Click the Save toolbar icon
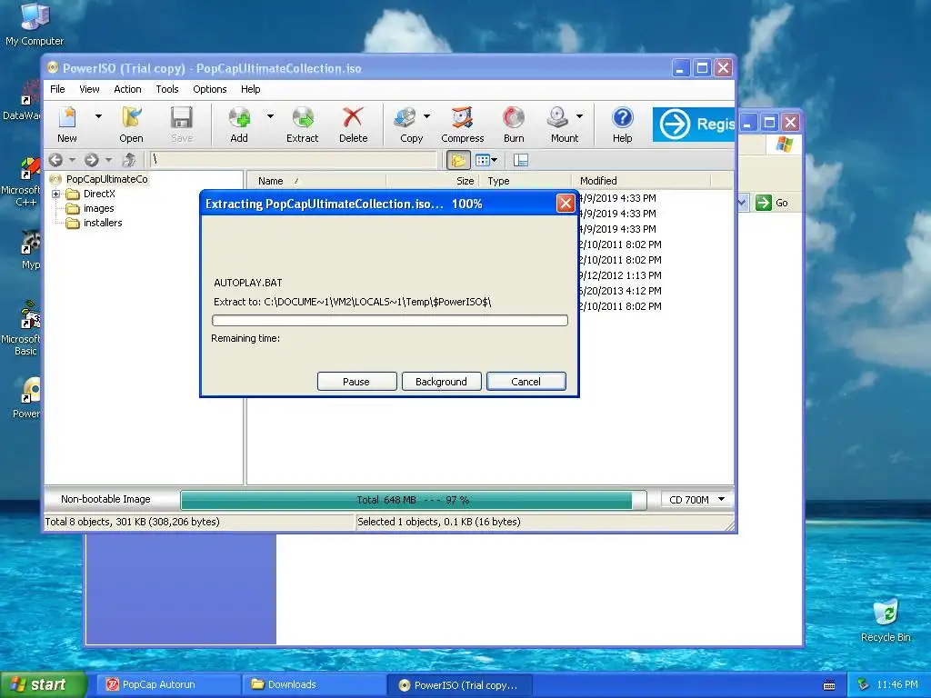Viewport: 931px width, 698px height. (x=182, y=124)
